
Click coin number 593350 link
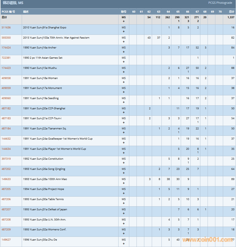pos(6,38)
